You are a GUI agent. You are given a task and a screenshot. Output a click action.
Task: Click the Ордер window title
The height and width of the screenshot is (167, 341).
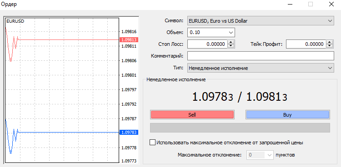click(x=9, y=5)
